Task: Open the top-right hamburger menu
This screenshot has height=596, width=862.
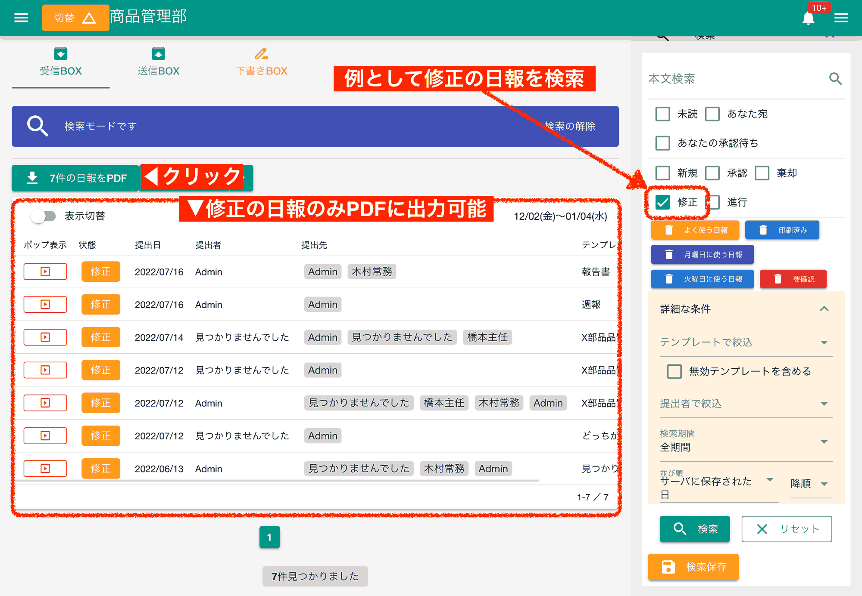Action: [x=841, y=18]
